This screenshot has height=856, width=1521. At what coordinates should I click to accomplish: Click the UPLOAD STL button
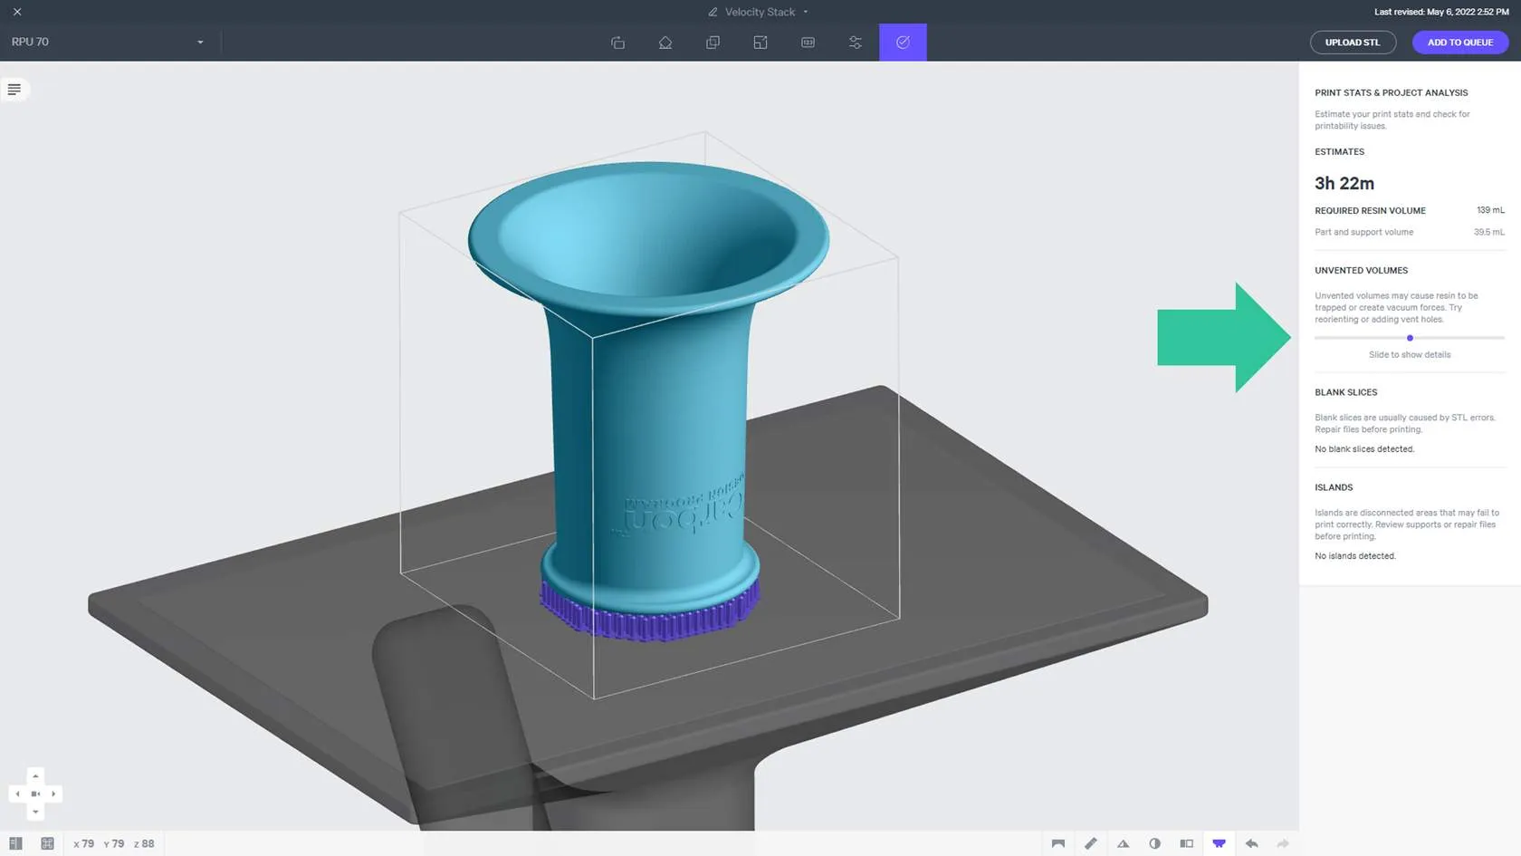(1353, 43)
